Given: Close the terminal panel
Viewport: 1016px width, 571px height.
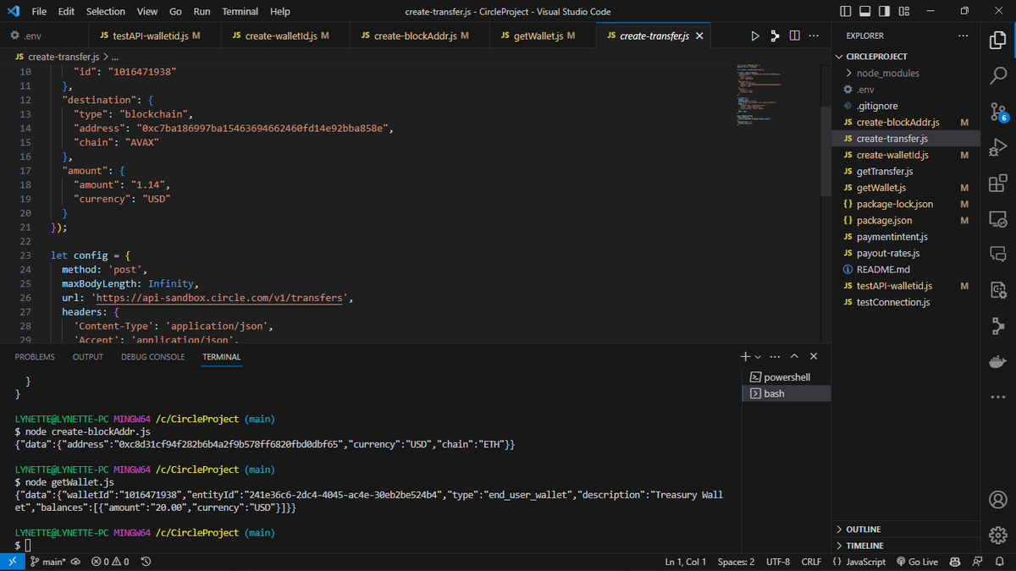Looking at the screenshot, I should (x=814, y=357).
